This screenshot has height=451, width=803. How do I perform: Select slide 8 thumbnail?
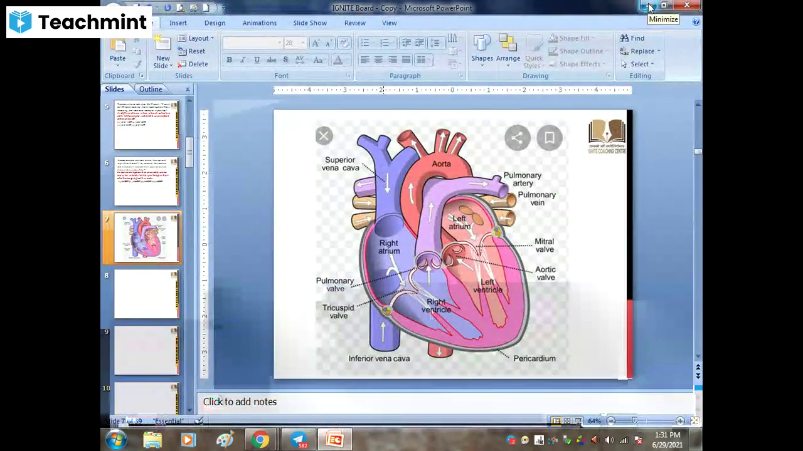[x=146, y=293]
